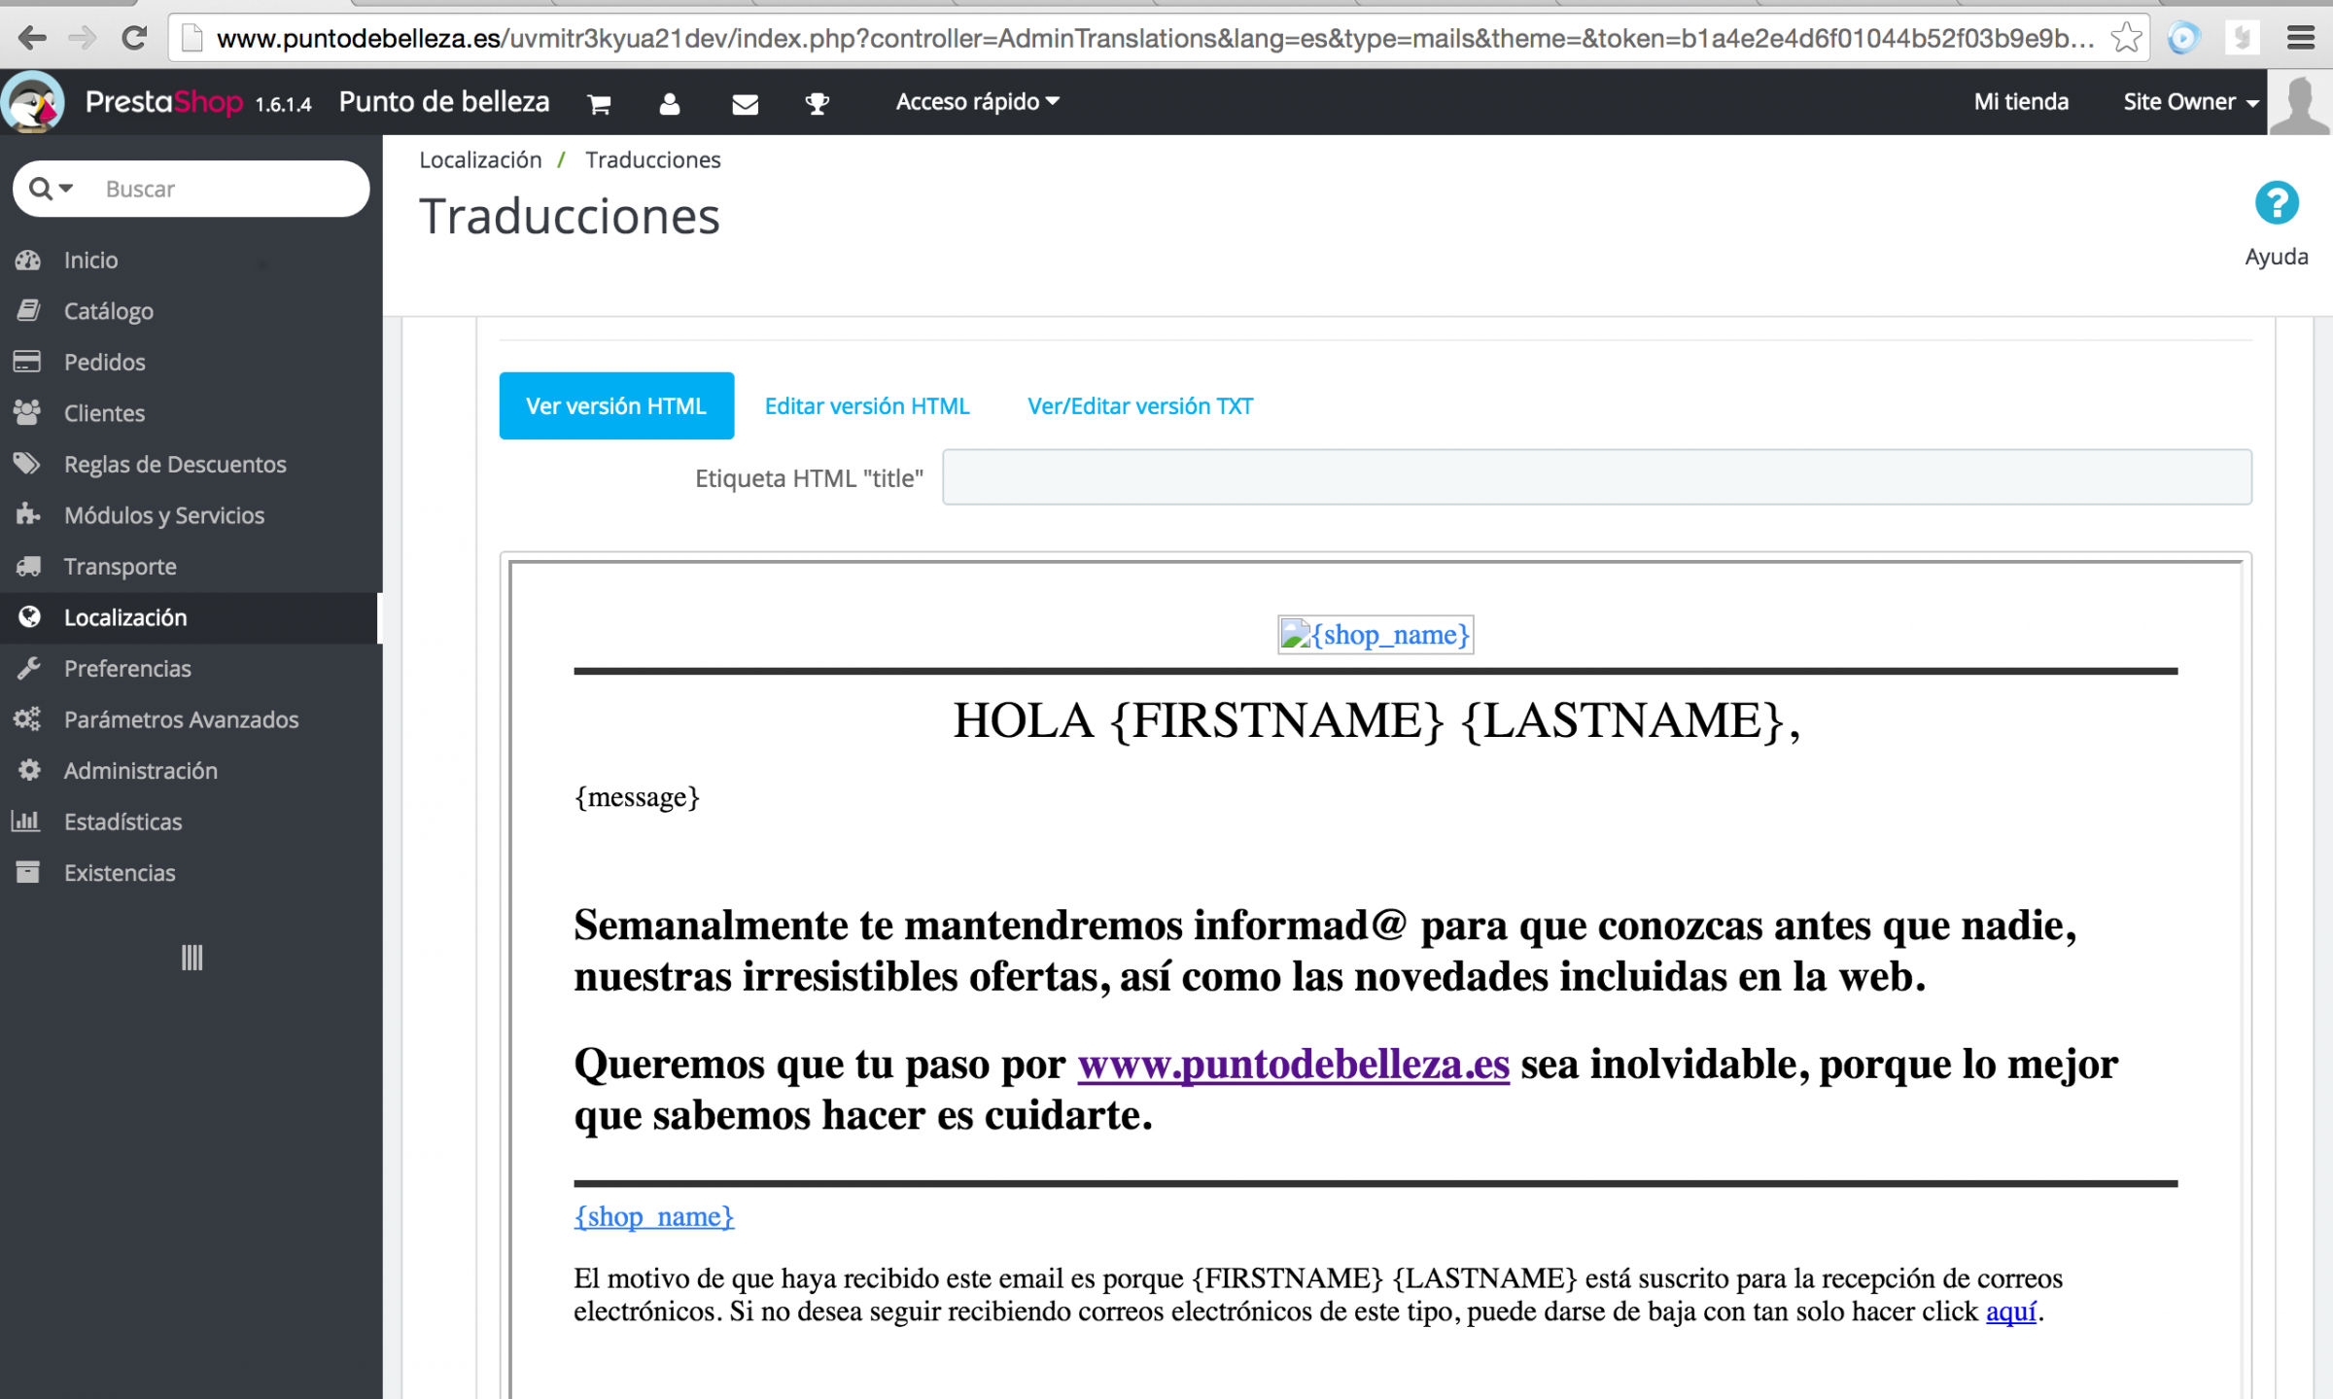2333x1399 pixels.
Task: Click the shopping cart icon in header
Action: (x=599, y=103)
